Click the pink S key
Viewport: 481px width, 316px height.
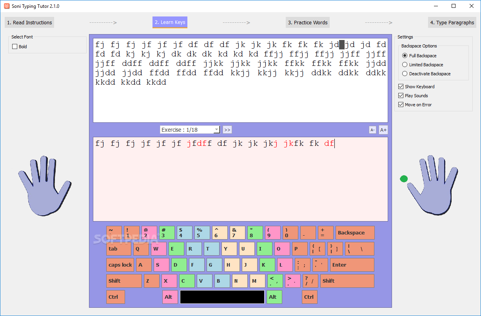point(162,265)
